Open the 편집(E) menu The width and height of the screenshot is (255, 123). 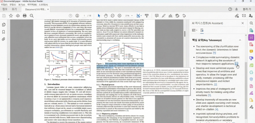click(x=13, y=4)
